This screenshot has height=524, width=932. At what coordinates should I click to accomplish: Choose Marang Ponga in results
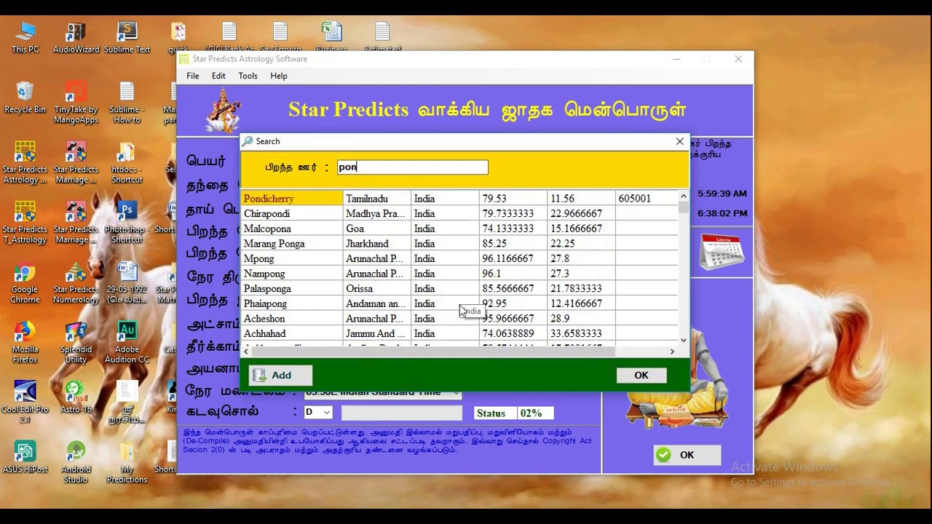(459, 244)
